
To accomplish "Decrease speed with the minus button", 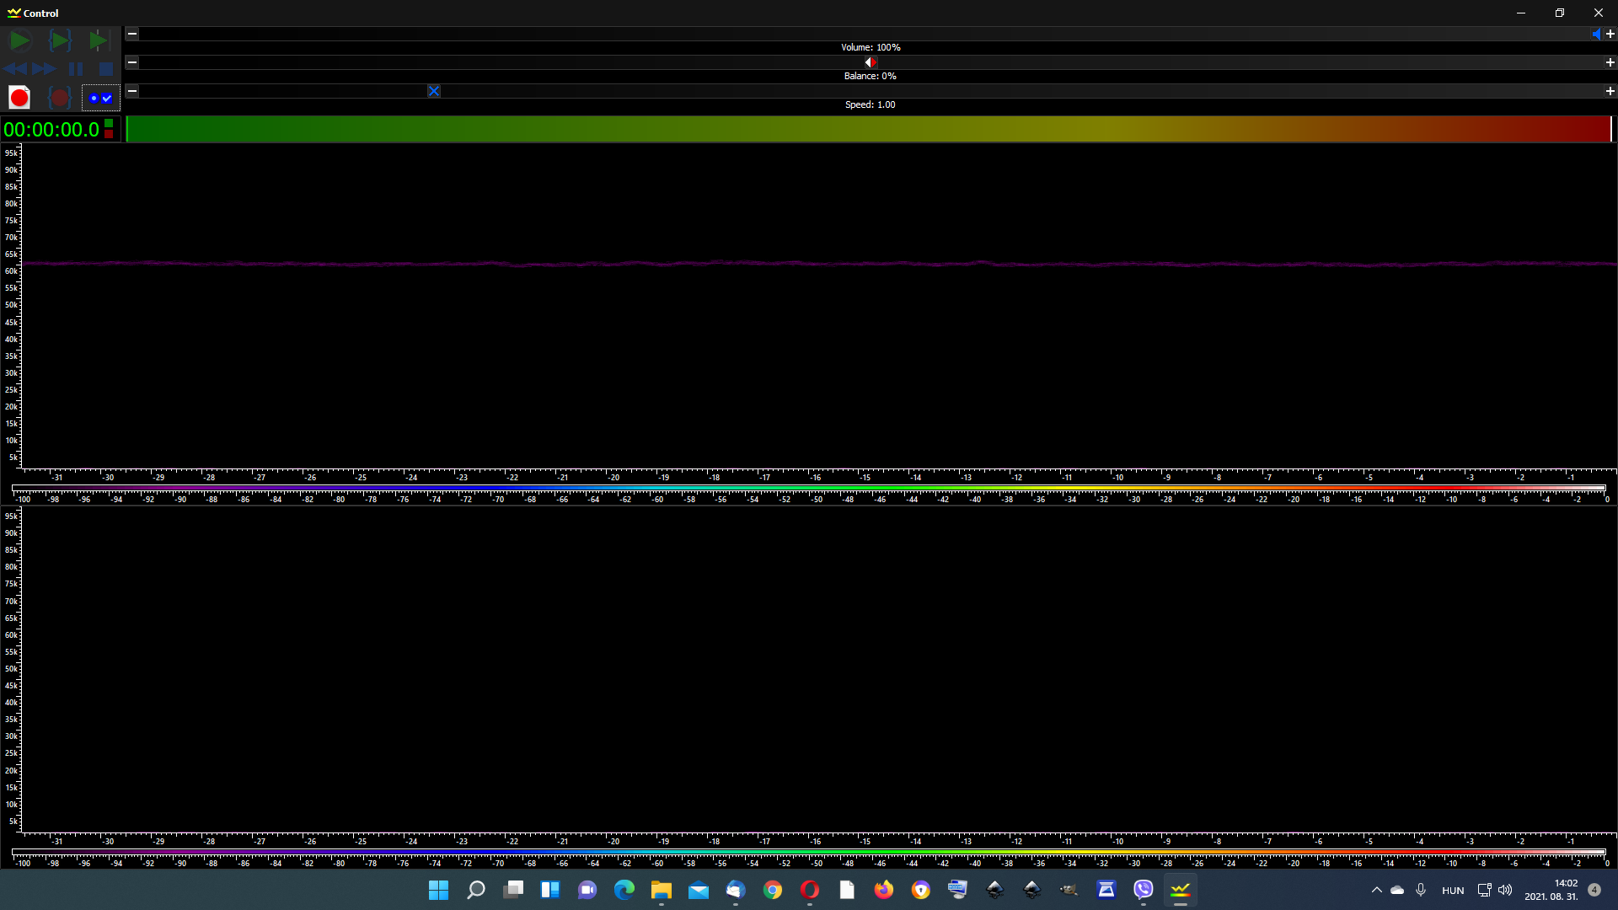I will point(132,91).
